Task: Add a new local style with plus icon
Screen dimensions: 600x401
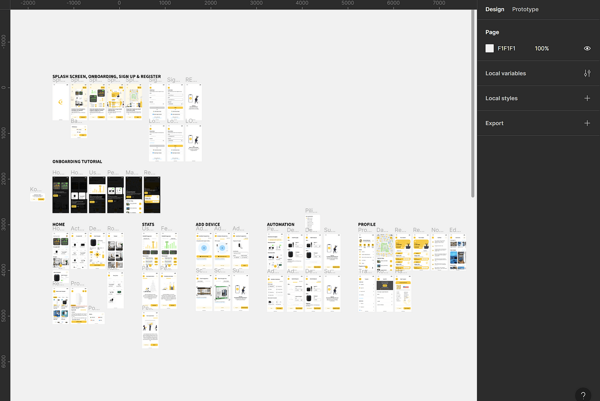Action: pos(587,98)
